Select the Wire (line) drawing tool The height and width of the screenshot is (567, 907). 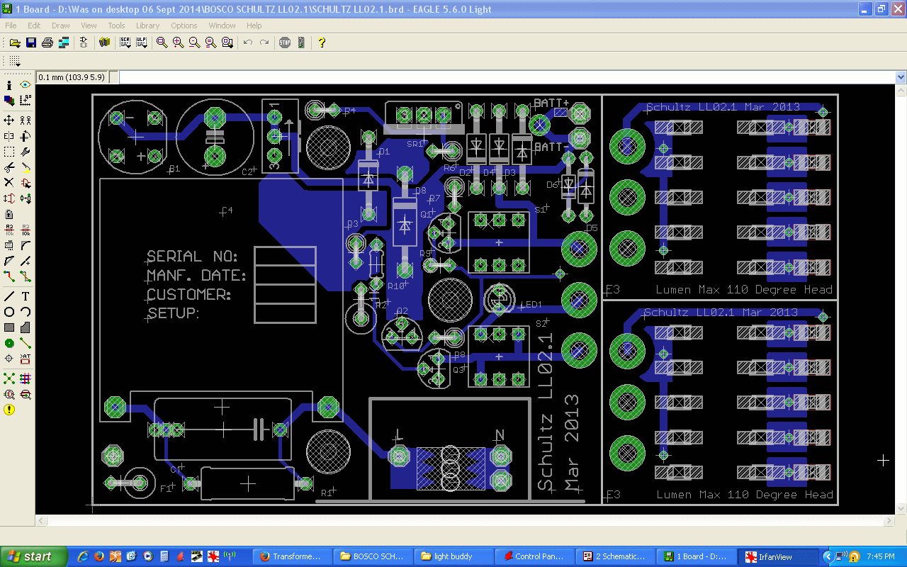pyautogui.click(x=9, y=296)
